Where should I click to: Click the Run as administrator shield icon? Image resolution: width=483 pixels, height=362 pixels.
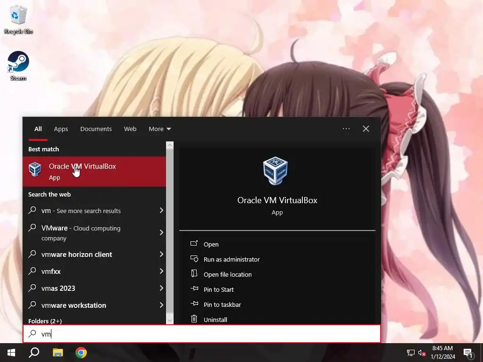click(x=194, y=259)
